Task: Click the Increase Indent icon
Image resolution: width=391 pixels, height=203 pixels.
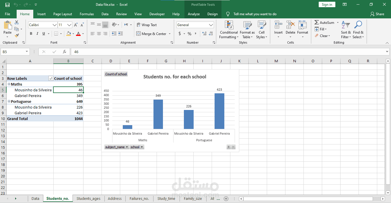Action: [x=120, y=34]
